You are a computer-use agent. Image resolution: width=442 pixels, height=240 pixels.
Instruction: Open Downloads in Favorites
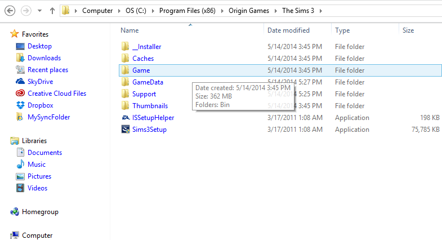click(44, 58)
